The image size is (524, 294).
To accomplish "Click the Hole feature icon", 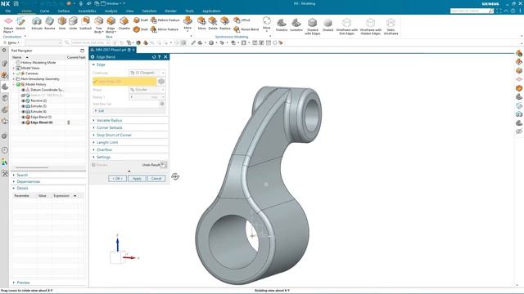I will pyautogui.click(x=62, y=24).
